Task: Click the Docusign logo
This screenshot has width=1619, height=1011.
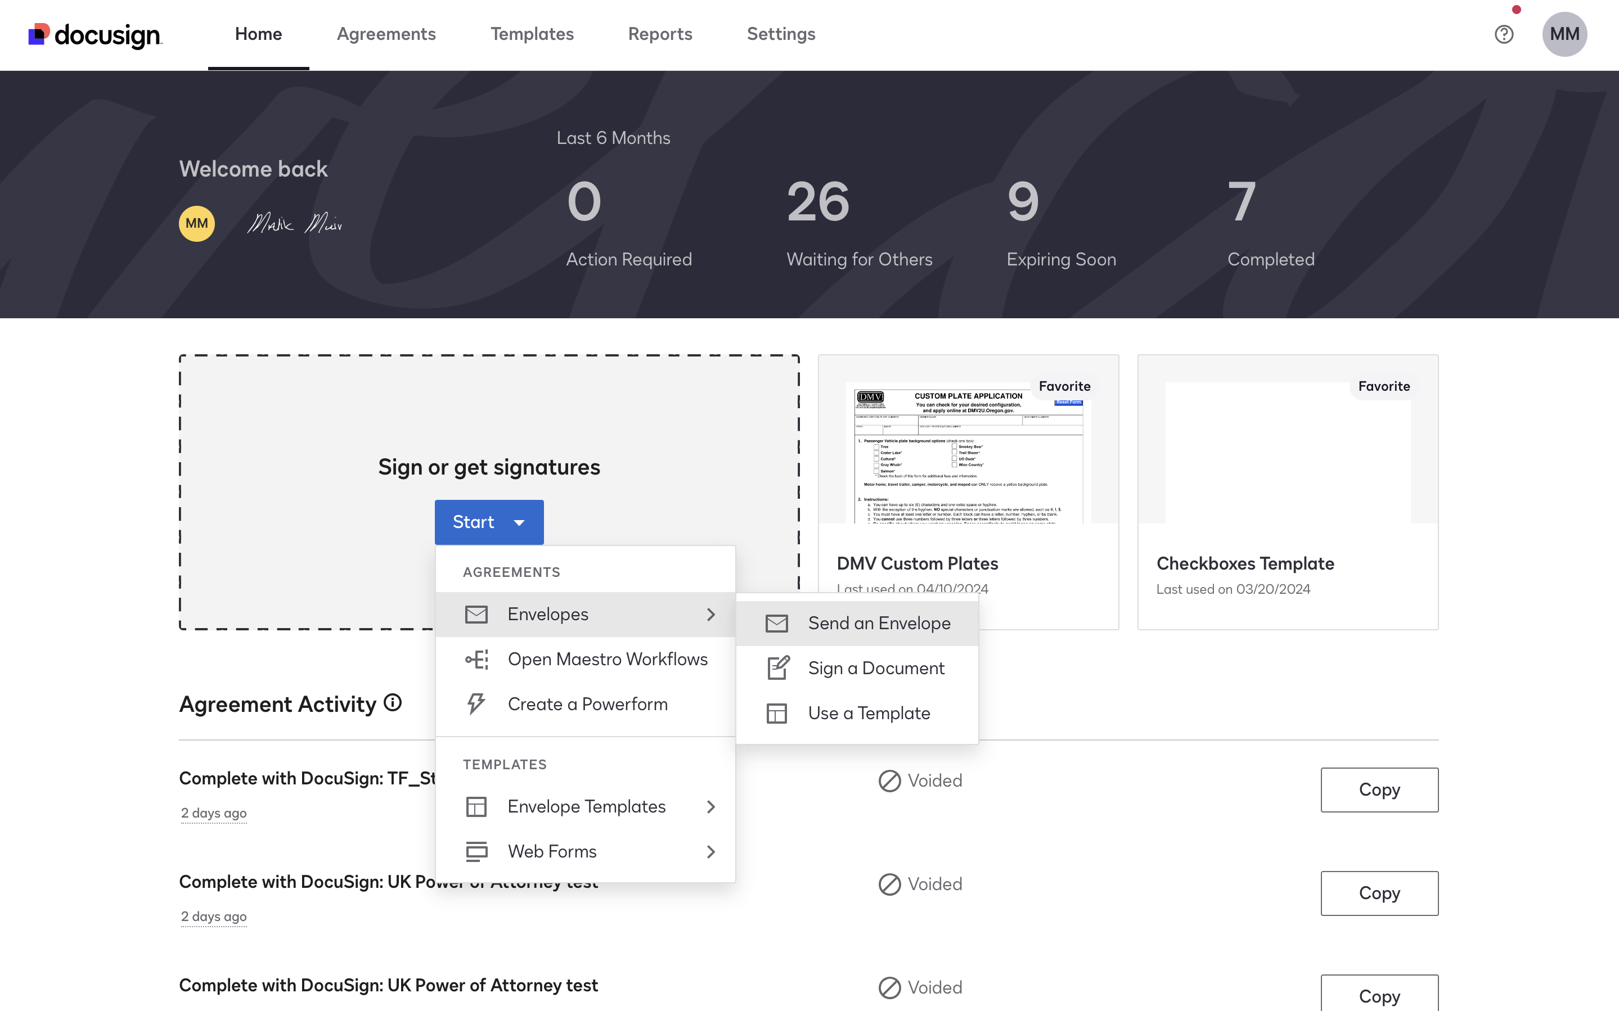Action: 95,34
